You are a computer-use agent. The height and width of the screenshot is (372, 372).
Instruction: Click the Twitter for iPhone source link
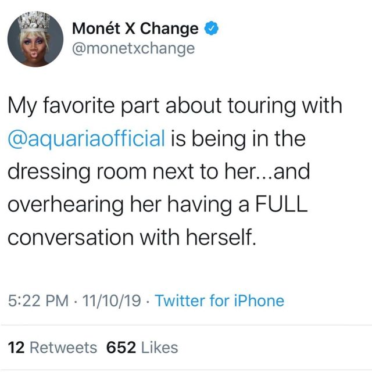click(220, 301)
